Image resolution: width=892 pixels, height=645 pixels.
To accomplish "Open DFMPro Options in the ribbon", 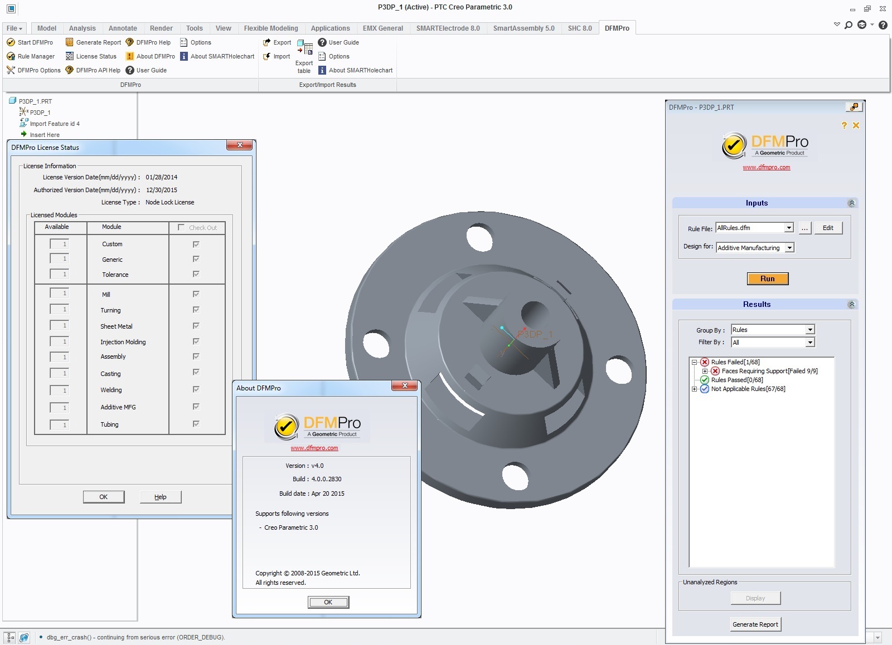I will click(33, 70).
